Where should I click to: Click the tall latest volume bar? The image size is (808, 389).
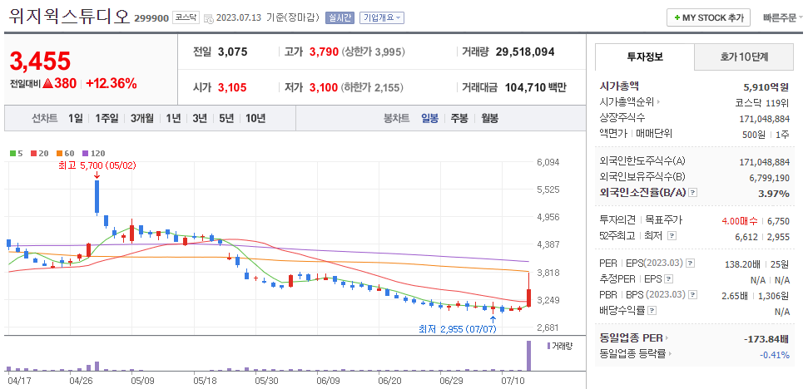click(528, 356)
